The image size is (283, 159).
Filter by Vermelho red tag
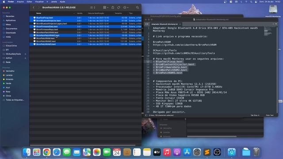[x=10, y=71]
